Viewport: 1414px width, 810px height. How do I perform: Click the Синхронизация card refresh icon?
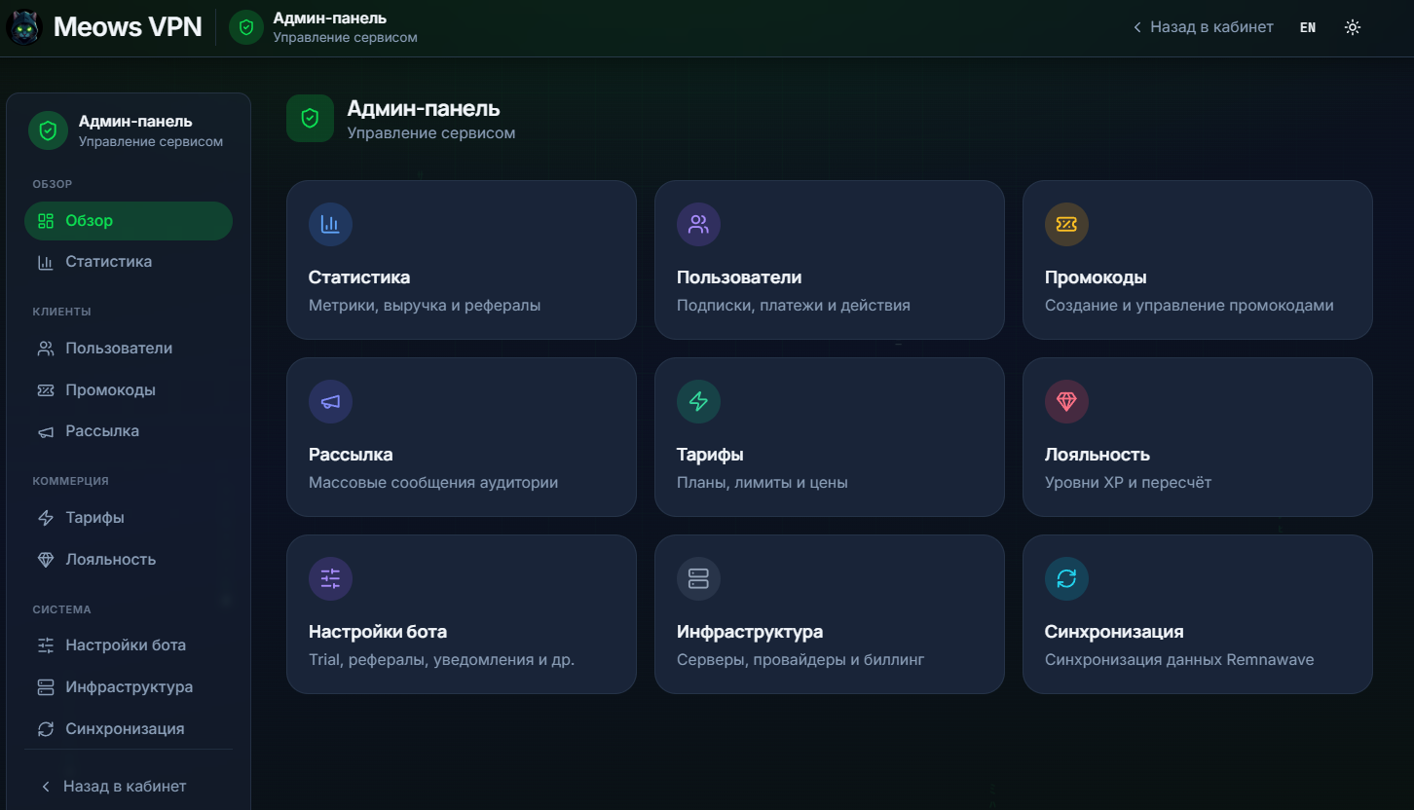(1066, 579)
